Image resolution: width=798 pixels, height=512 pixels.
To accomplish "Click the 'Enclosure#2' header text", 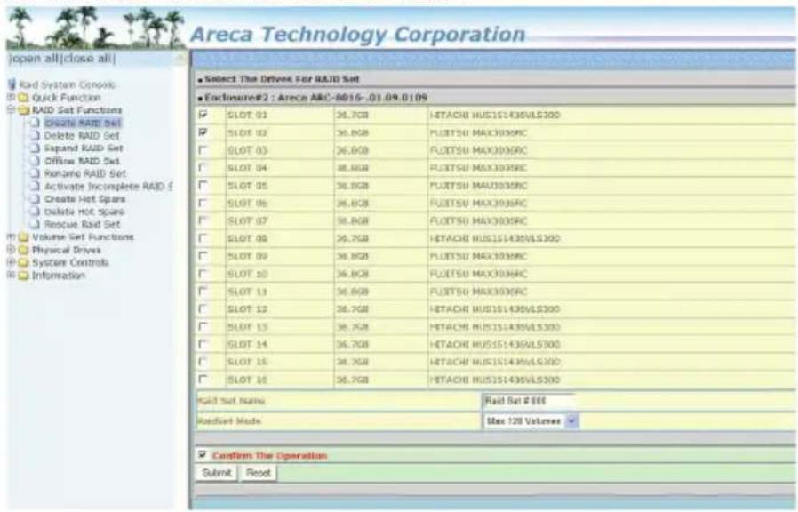I will click(235, 97).
